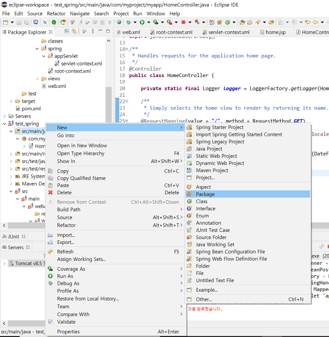Select Package in the New submenu

tap(248, 194)
